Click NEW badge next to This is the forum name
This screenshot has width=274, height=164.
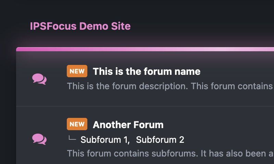[77, 71]
